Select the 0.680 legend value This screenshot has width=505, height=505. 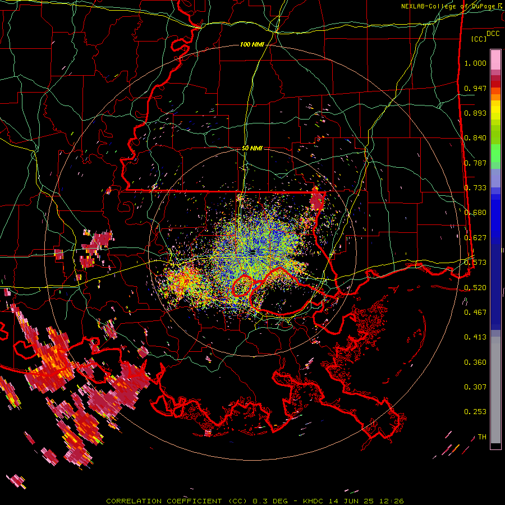(475, 213)
